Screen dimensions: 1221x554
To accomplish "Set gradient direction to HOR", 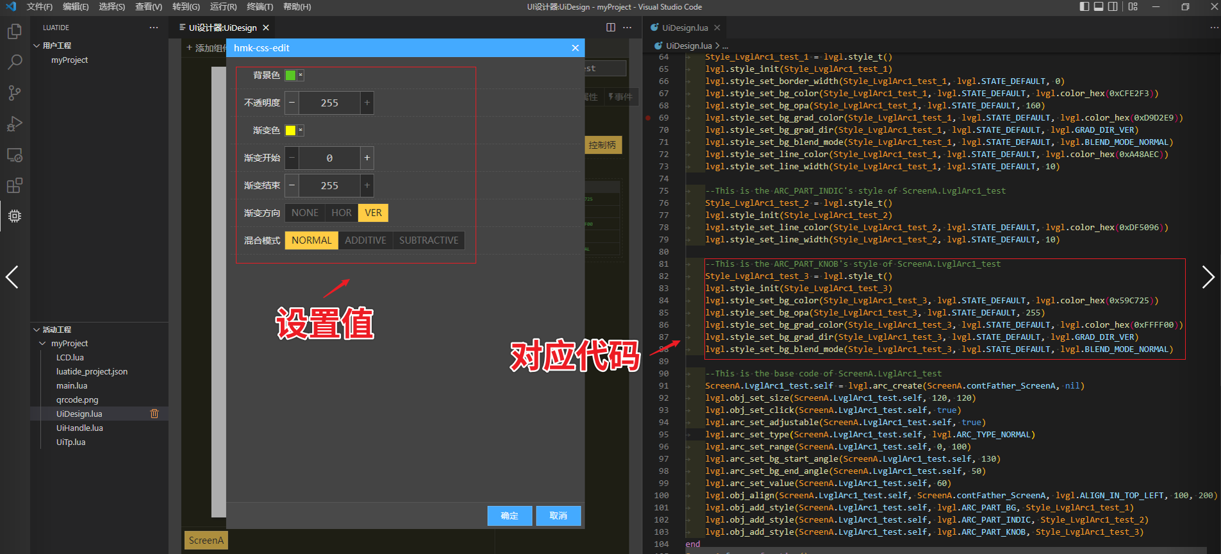I will [x=341, y=213].
